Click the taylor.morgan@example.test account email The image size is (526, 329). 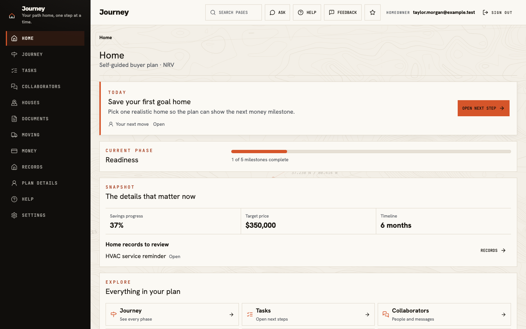[444, 12]
